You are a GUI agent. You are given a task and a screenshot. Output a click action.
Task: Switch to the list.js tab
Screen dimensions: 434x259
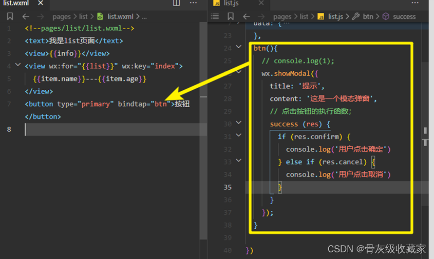pos(231,3)
